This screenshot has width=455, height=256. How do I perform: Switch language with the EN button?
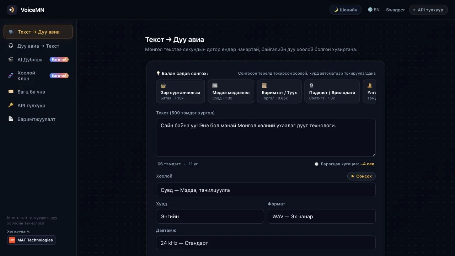[x=374, y=10]
